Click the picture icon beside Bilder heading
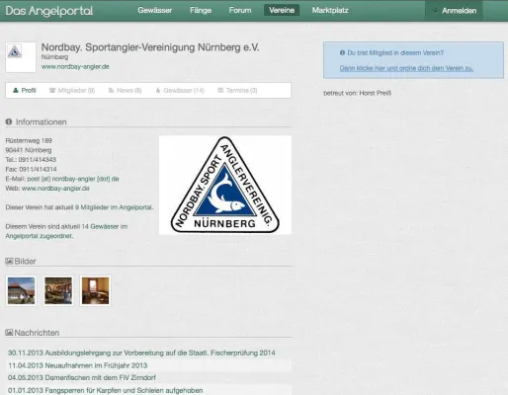 click(9, 261)
